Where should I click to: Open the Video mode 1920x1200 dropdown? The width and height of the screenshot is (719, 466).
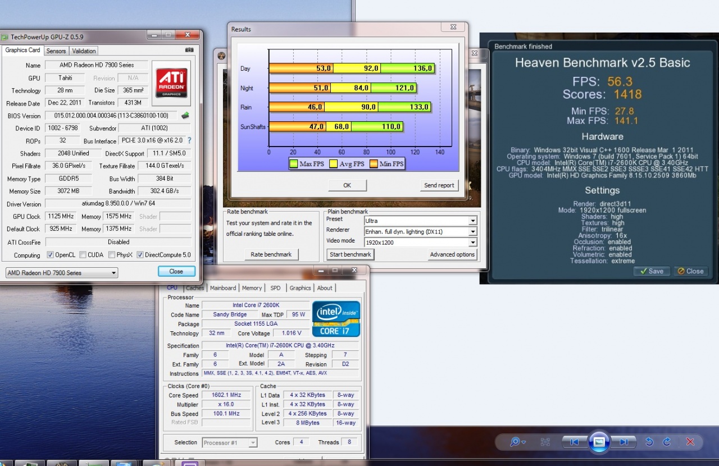[x=421, y=243]
